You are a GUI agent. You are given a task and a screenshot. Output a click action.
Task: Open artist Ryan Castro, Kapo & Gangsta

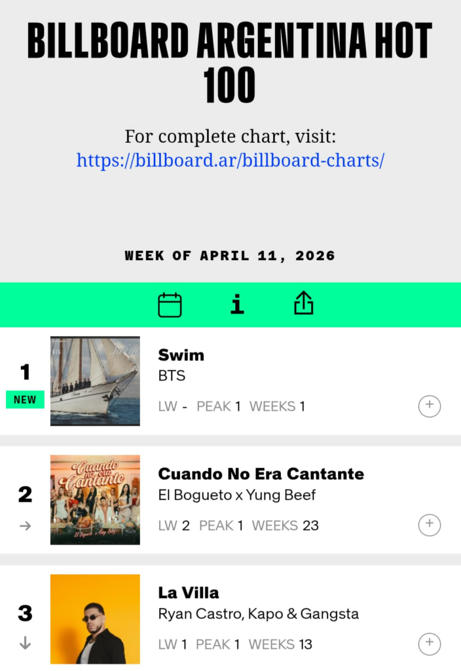click(x=259, y=614)
